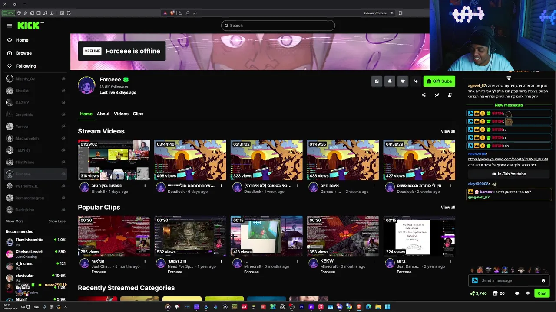Open Mighty_Oz followed channel
Image resolution: width=556 pixels, height=312 pixels.
click(x=36, y=79)
